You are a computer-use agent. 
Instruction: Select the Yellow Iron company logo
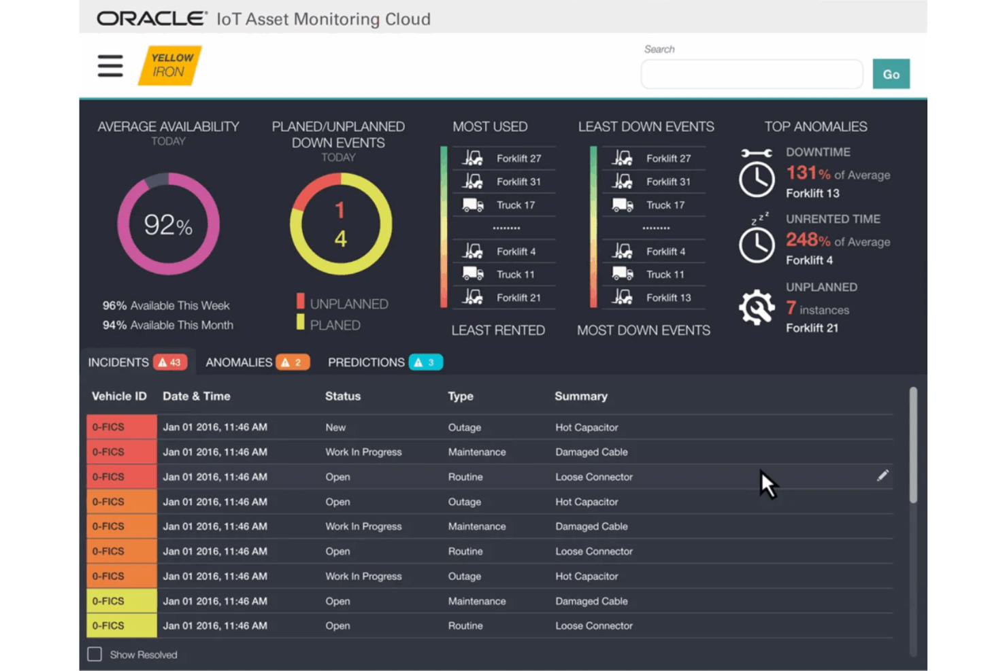(x=169, y=65)
